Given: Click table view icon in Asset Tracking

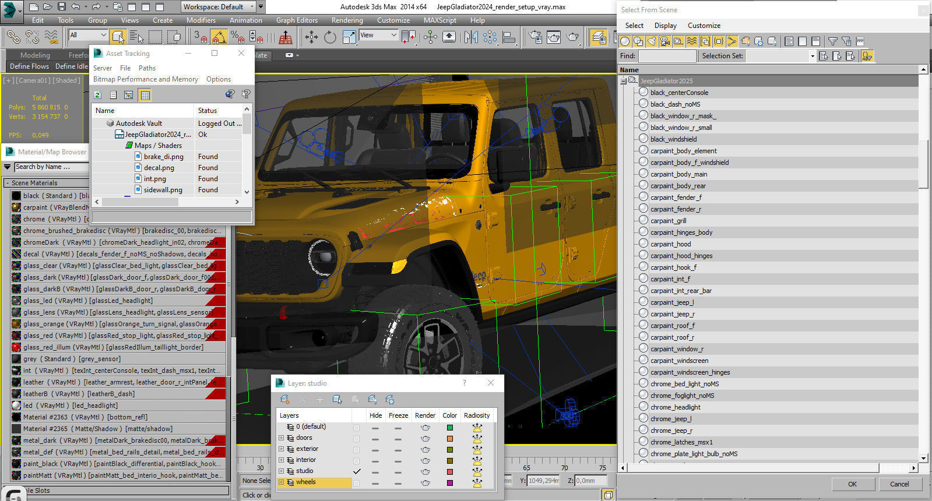Looking at the screenshot, I should [145, 95].
